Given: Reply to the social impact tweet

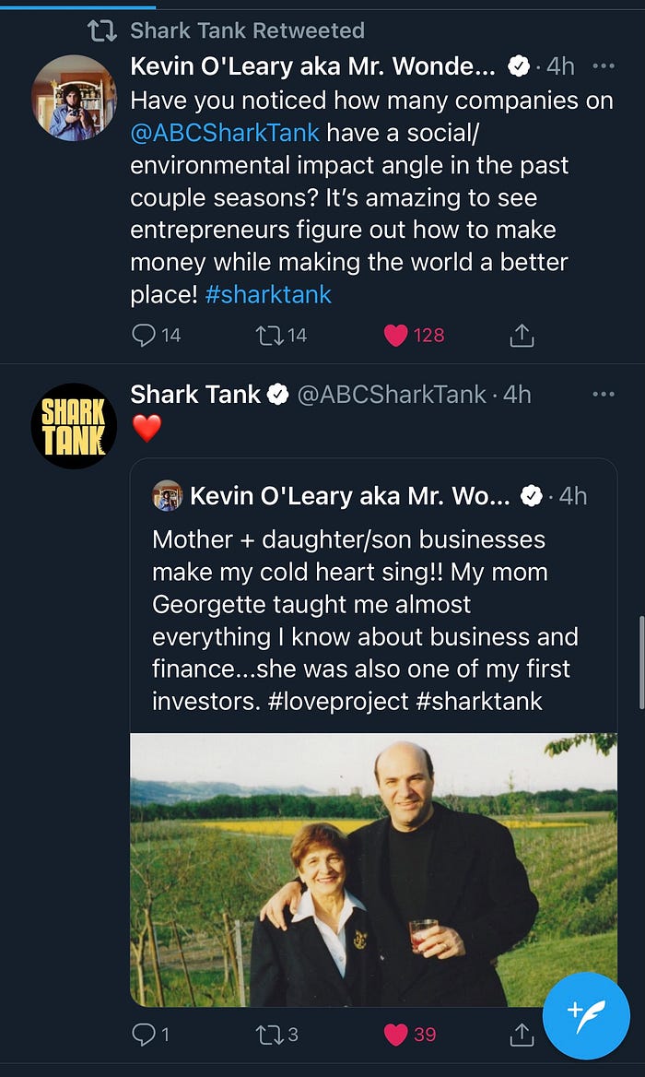Looking at the screenshot, I should coord(144,335).
